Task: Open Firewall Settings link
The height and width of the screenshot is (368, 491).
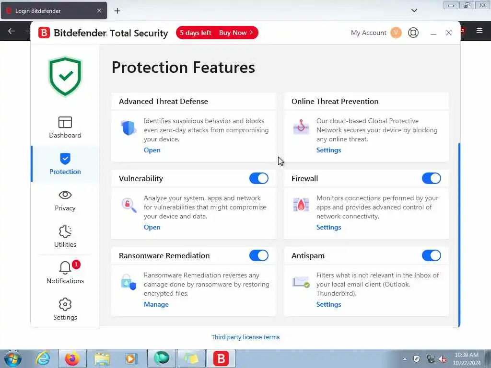Action: pos(328,227)
